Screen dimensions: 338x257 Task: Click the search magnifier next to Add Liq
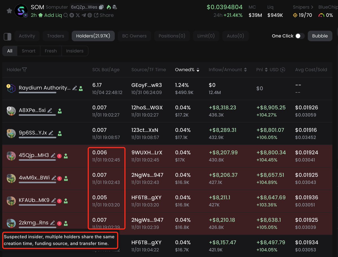[66, 15]
